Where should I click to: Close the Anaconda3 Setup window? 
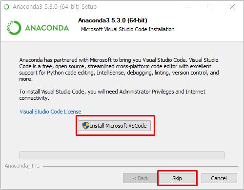point(232,7)
